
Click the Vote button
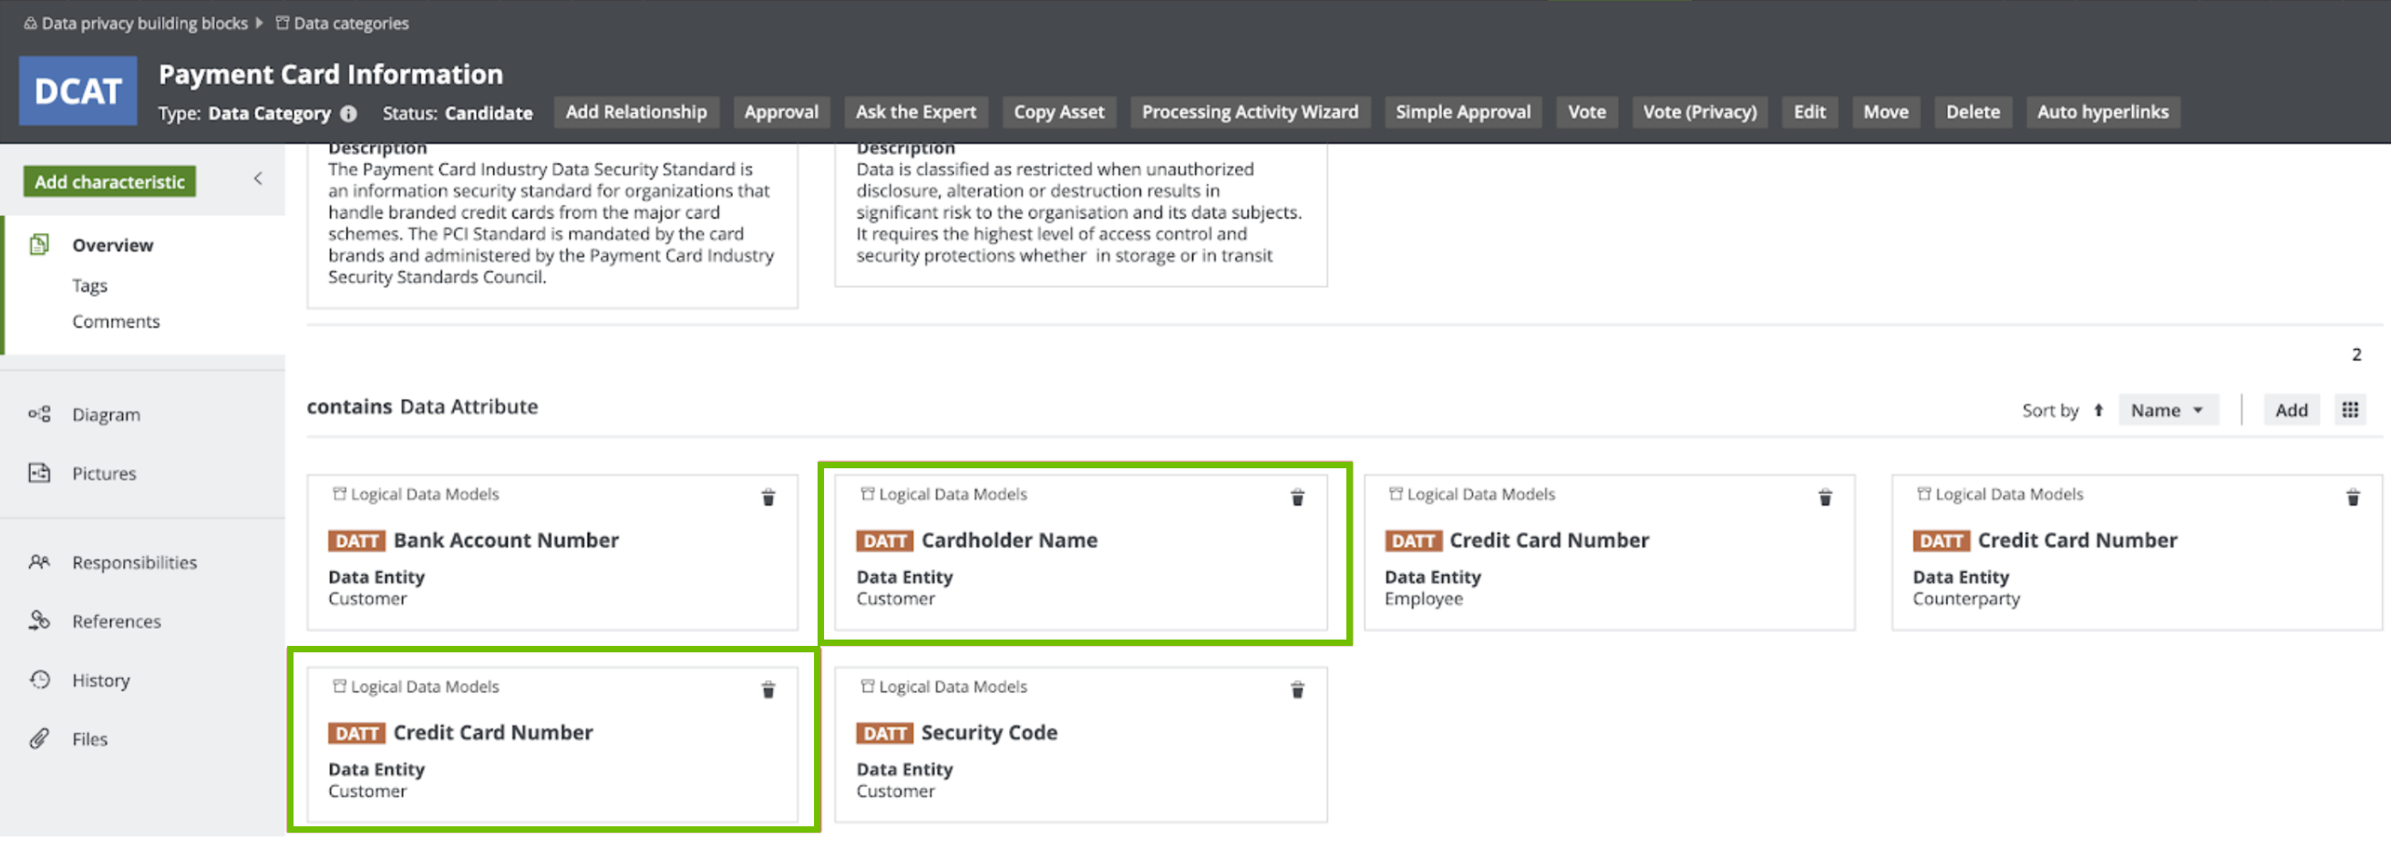pyautogui.click(x=1586, y=112)
